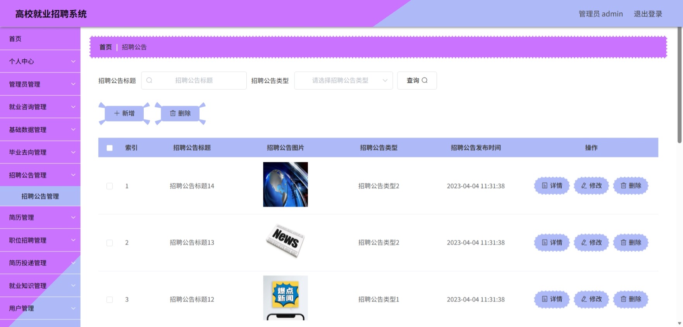The width and height of the screenshot is (683, 327).
Task: Click the trash icon on the toolbar 删除 button
Action: coord(173,113)
